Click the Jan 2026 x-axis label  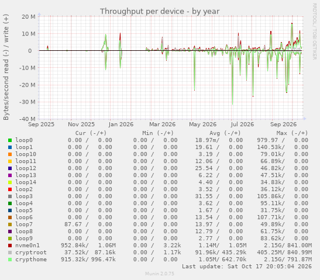point(121,125)
